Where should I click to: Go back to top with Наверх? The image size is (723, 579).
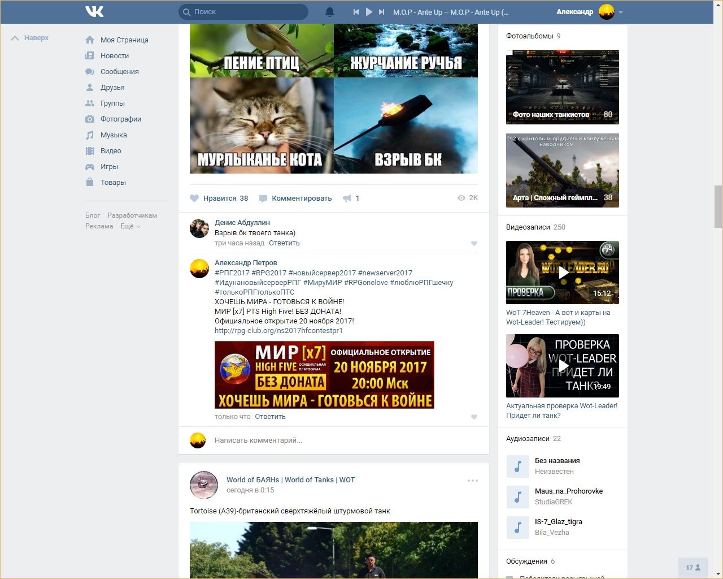point(30,38)
